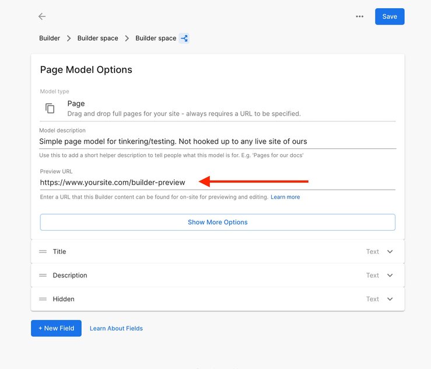Click the Page model type name
Viewport: 431px width, 369px height.
point(76,104)
